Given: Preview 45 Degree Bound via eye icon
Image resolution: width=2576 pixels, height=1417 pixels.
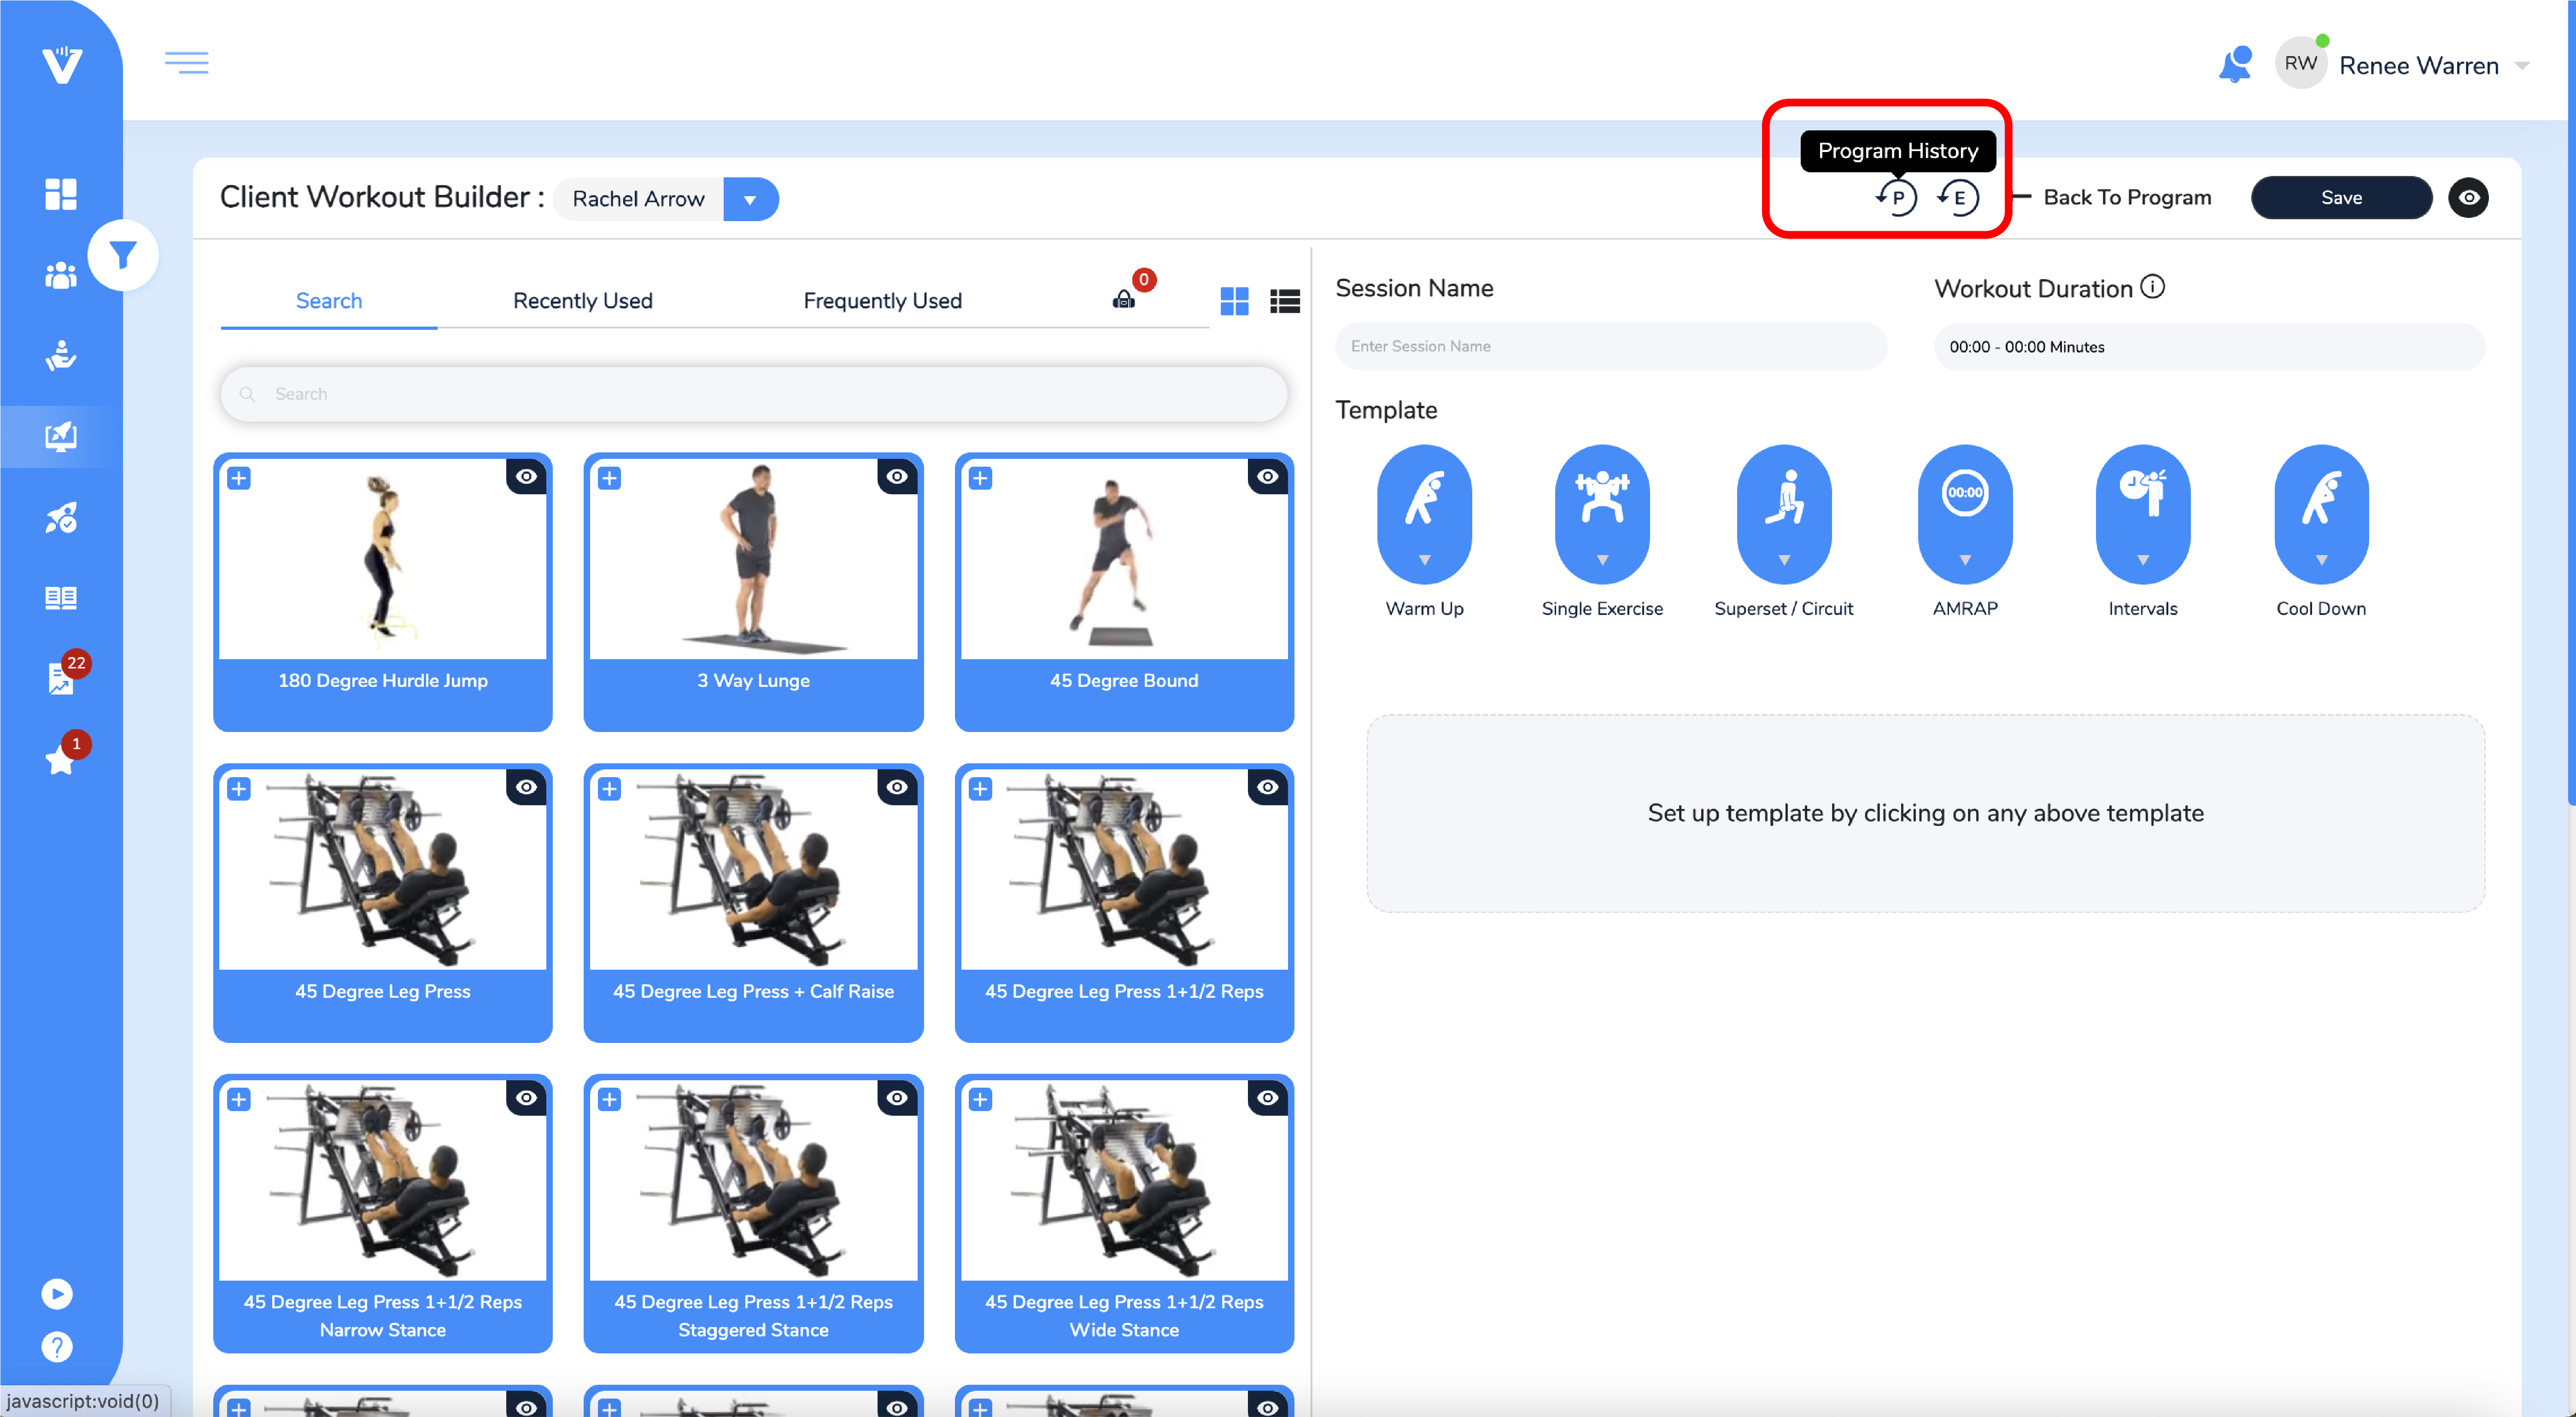Looking at the screenshot, I should pyautogui.click(x=1268, y=476).
